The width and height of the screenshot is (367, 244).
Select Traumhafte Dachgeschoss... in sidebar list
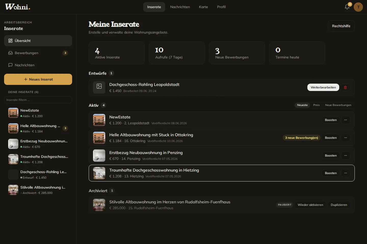point(38,159)
